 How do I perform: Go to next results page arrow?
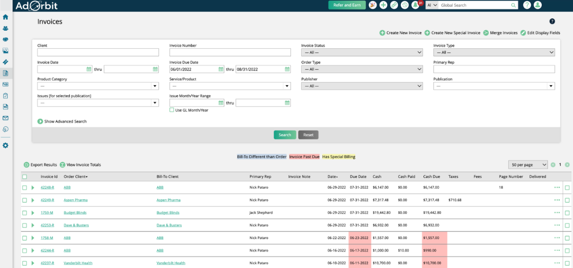pyautogui.click(x=567, y=165)
